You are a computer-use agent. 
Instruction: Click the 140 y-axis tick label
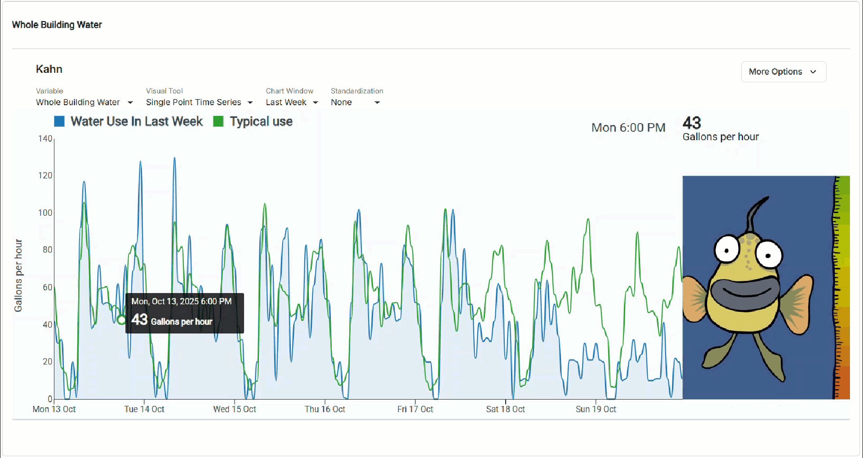coord(45,138)
